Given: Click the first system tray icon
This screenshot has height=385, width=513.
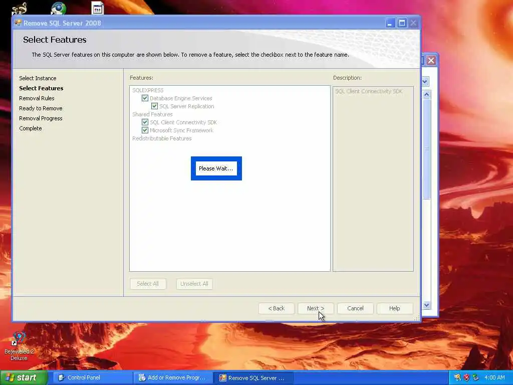Looking at the screenshot, I should 457,377.
